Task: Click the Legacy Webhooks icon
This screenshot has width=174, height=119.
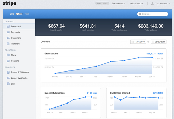Action: [x=8, y=78]
